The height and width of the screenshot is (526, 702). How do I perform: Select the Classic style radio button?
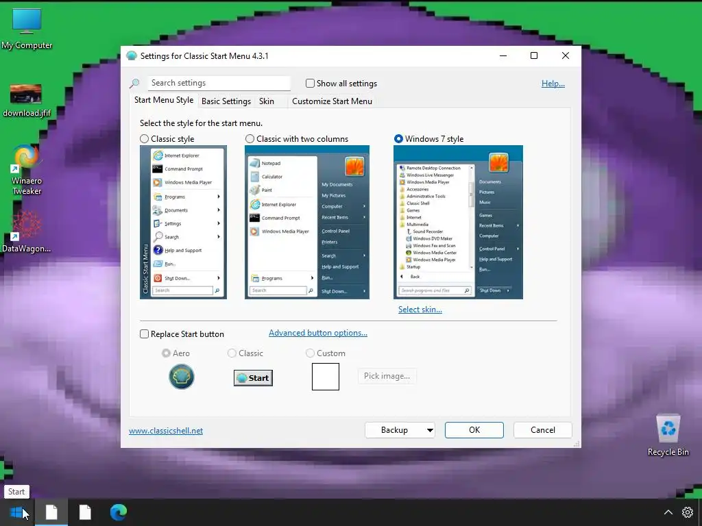coord(144,138)
